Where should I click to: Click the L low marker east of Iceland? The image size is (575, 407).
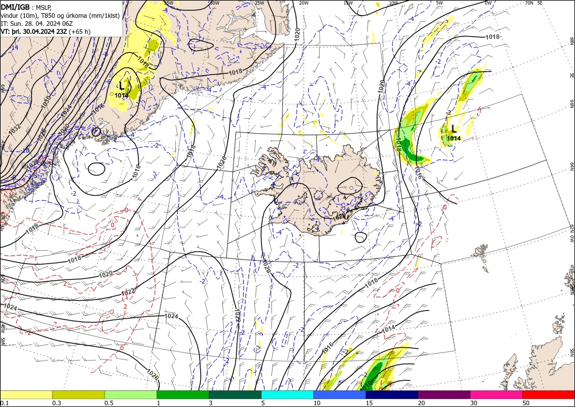(x=454, y=129)
